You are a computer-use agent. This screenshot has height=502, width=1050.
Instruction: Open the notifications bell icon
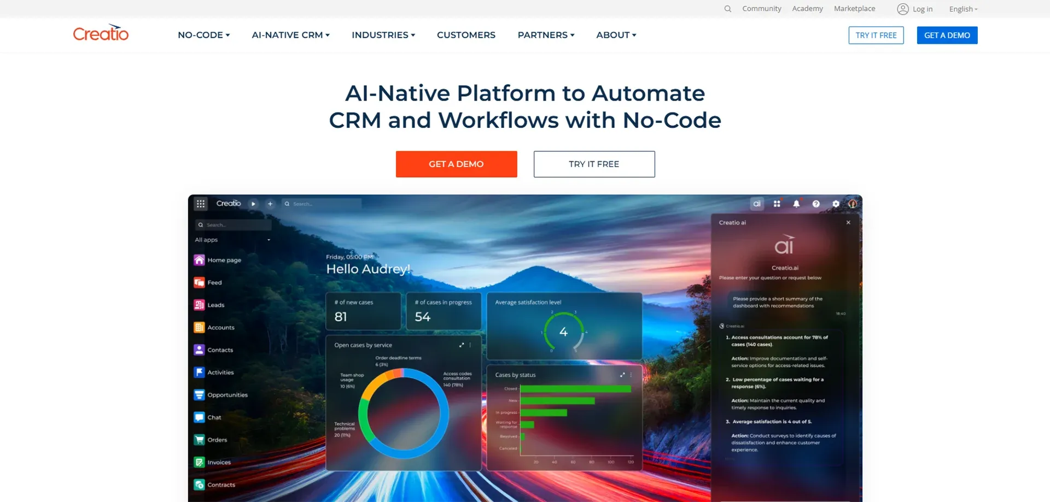pos(796,204)
